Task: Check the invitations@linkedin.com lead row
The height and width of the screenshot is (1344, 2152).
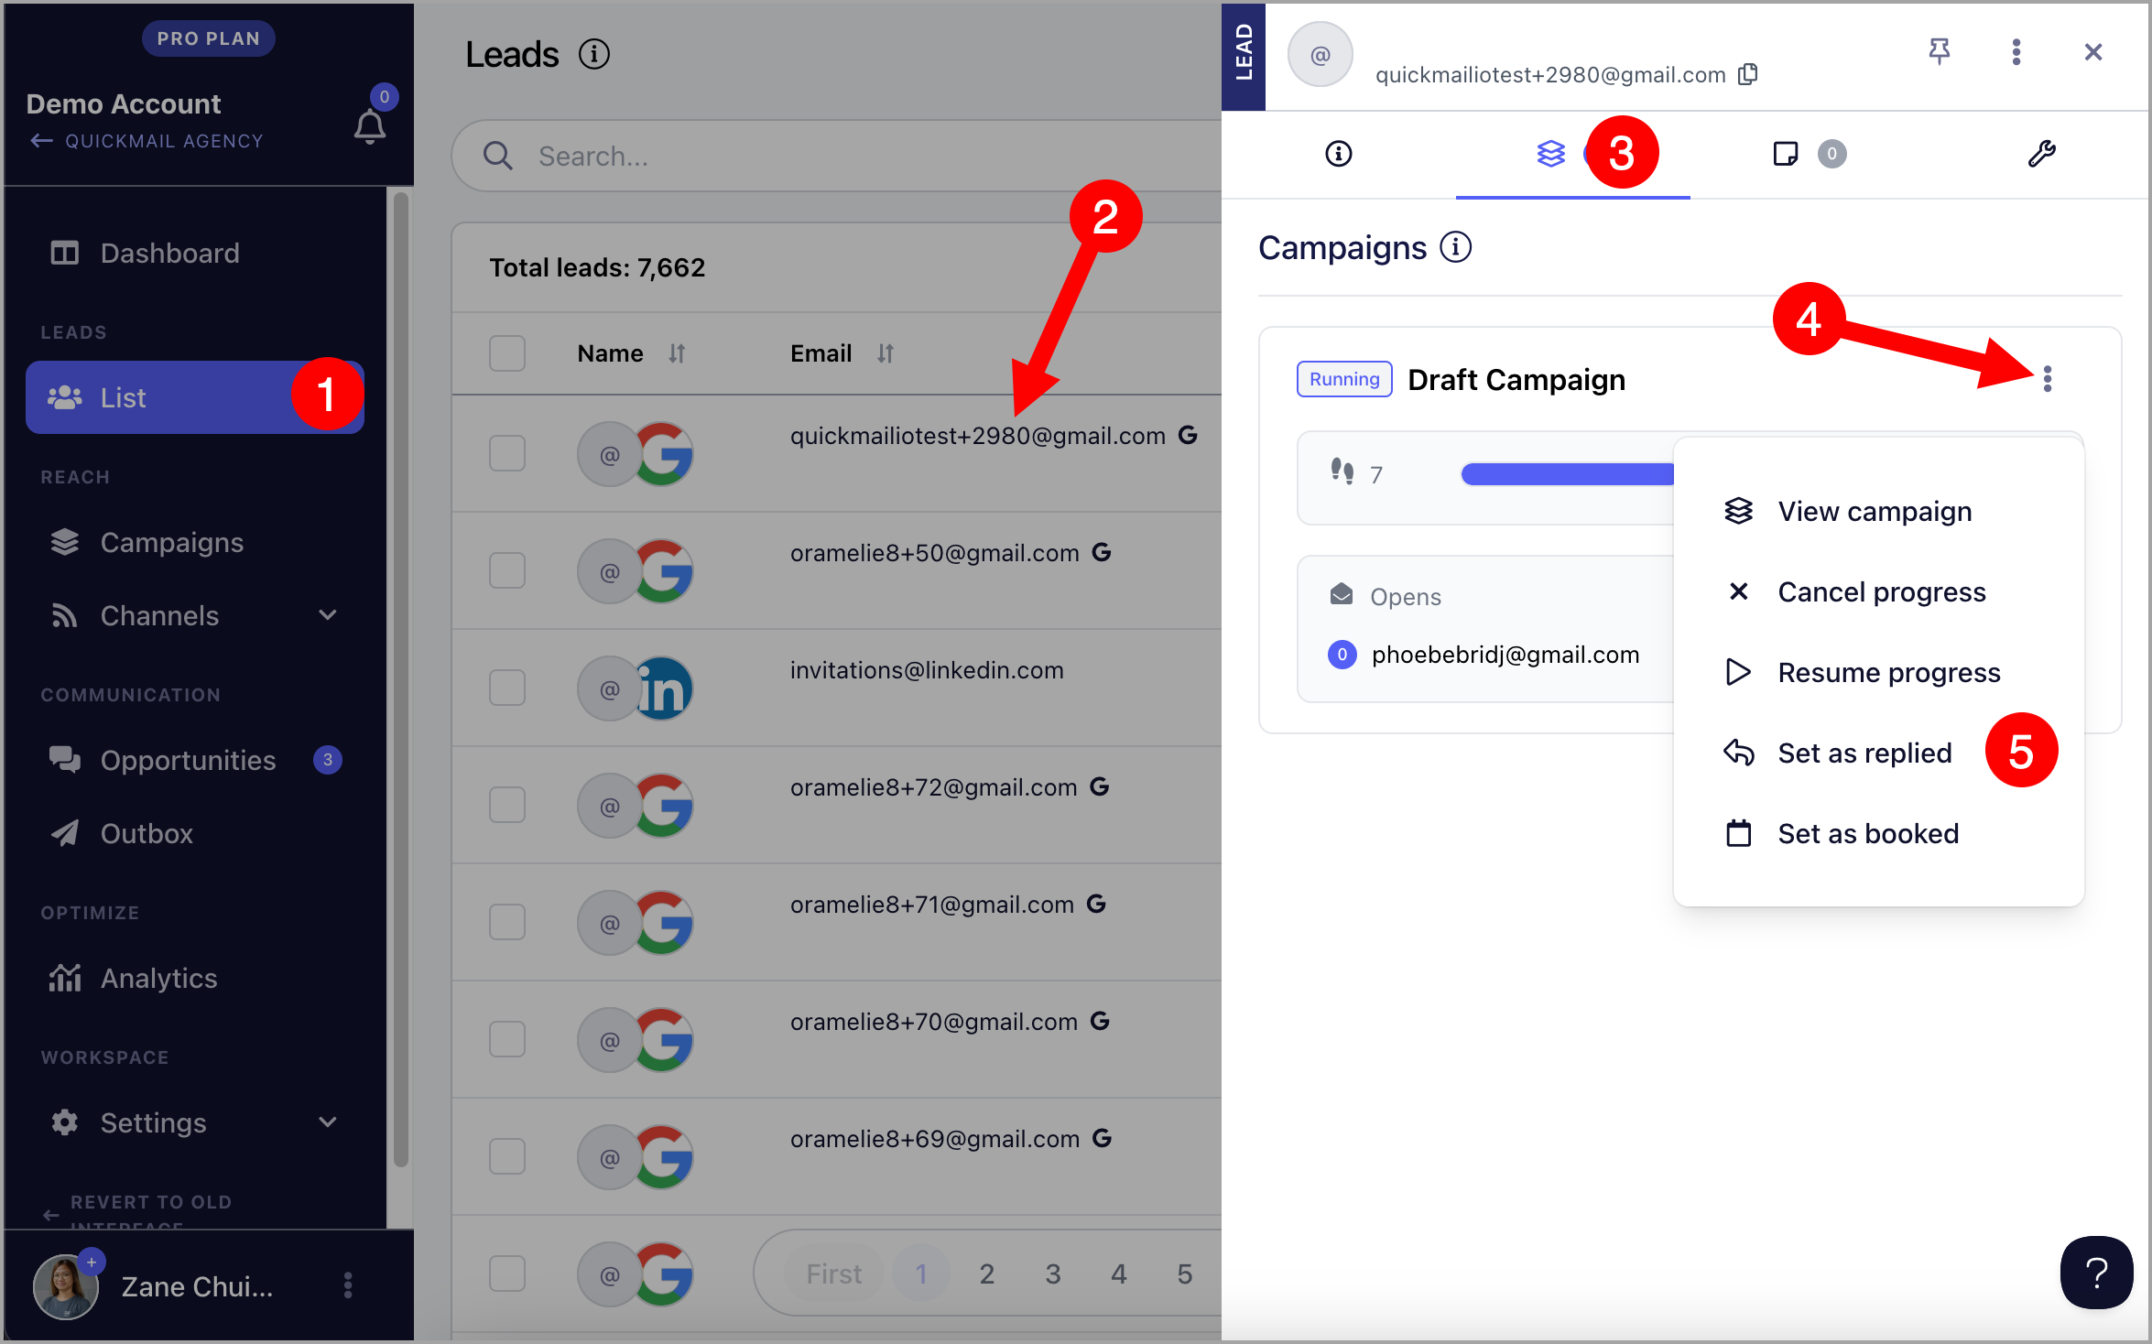Action: pos(507,688)
